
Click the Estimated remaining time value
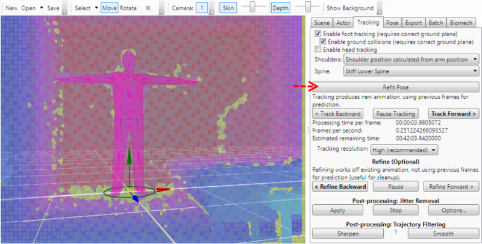418,139
